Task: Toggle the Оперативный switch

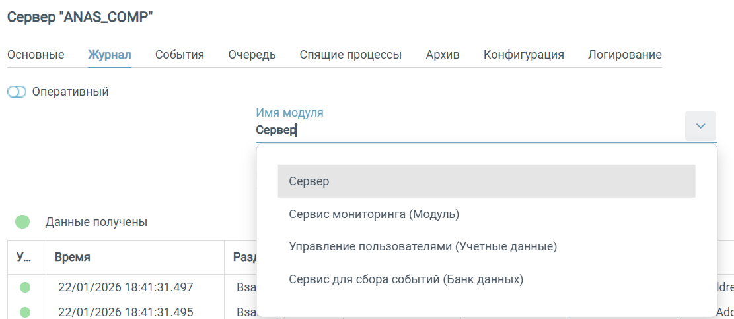Action: pyautogui.click(x=17, y=92)
